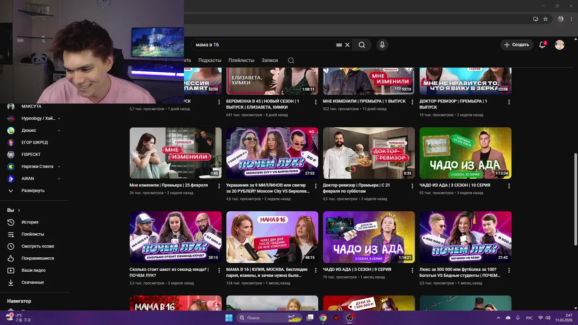This screenshot has height=325, width=578.
Task: Open 'Чадо из ада 3 сезон 10 серия' thumbnail
Action: [466, 153]
